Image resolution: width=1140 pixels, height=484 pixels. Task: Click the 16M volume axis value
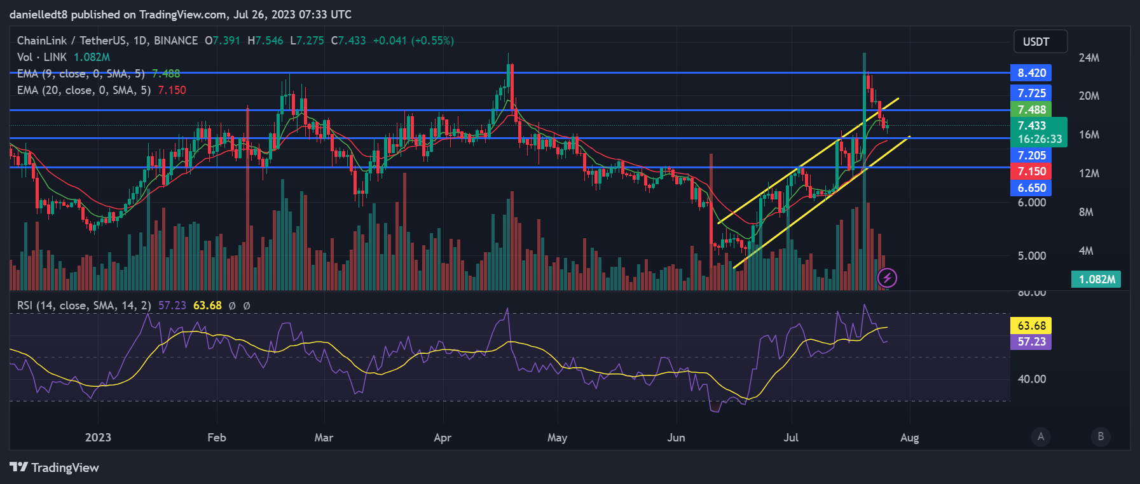point(1088,135)
